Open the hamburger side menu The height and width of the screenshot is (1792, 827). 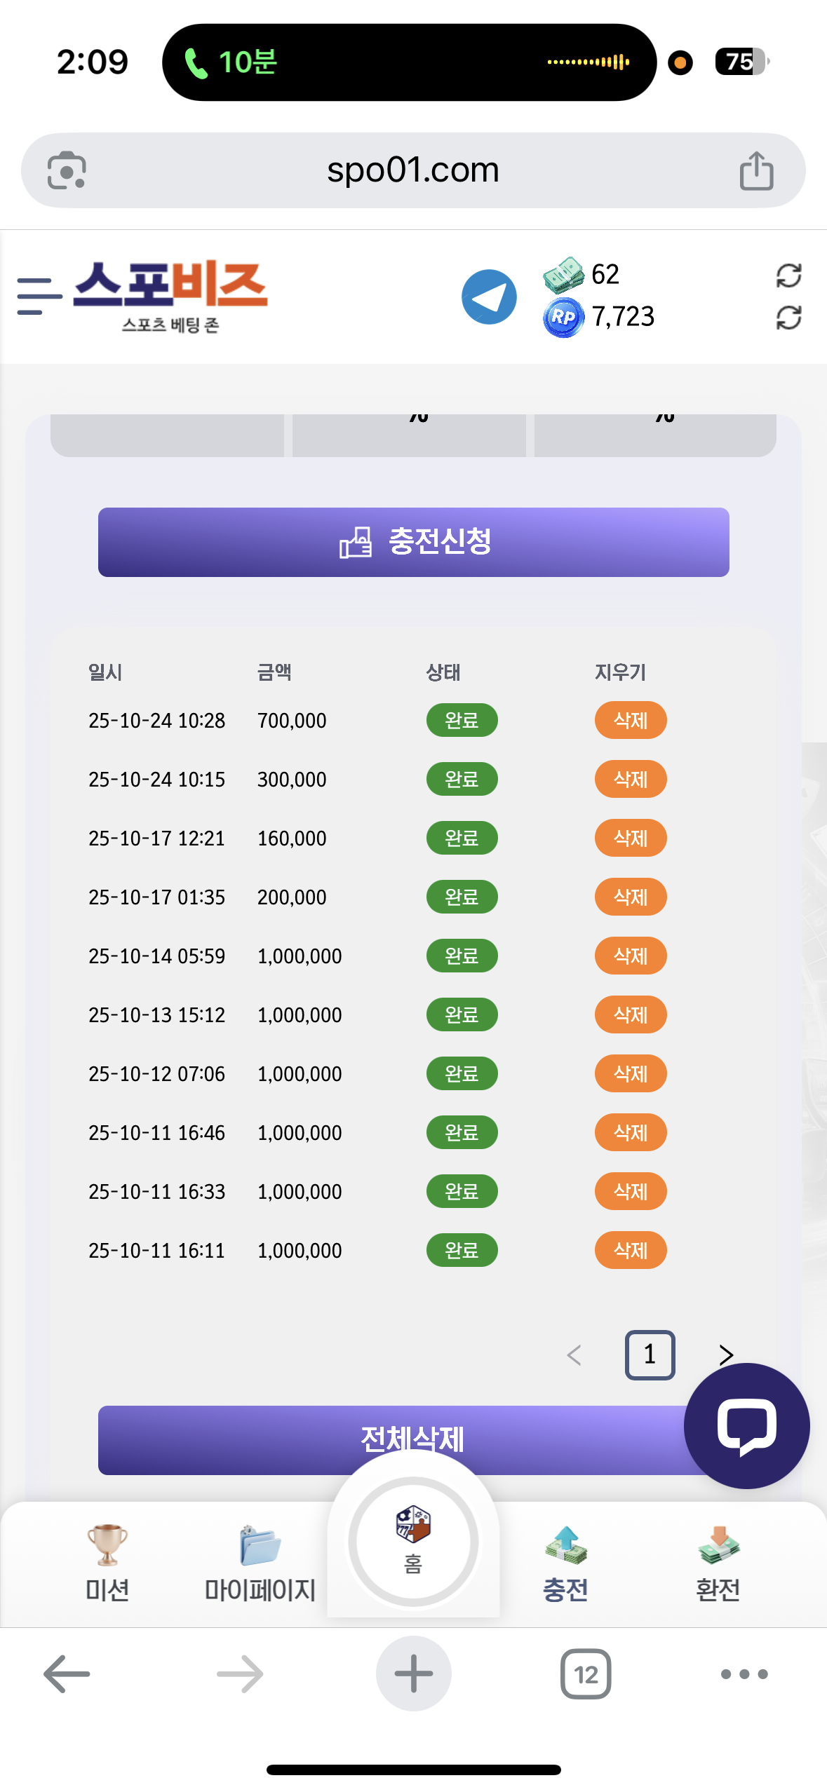point(39,296)
